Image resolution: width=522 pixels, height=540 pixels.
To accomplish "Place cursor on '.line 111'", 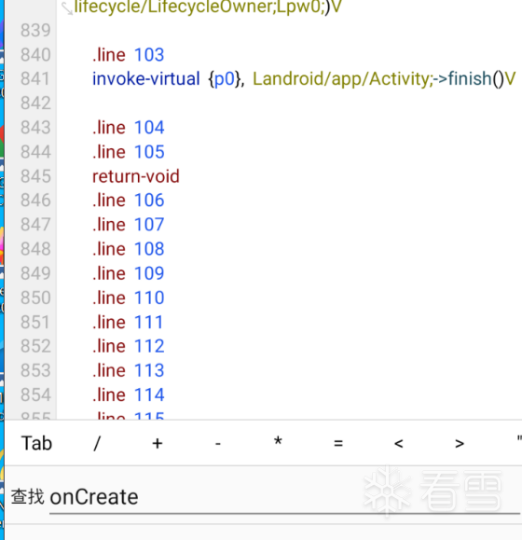I will tap(128, 322).
